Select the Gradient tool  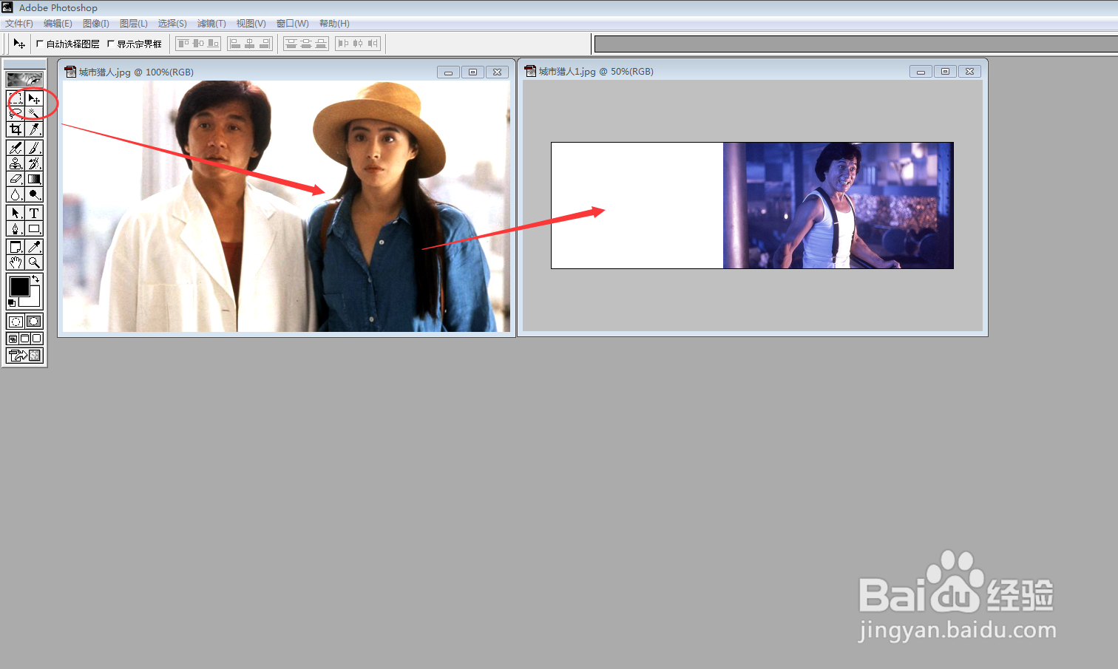pos(34,179)
